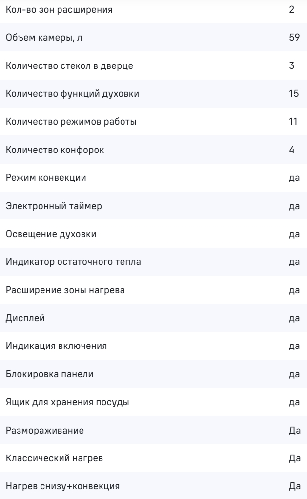Screen dimensions: 307x499
Task: Select the "Количество конфорок" row label
Action: (x=55, y=150)
